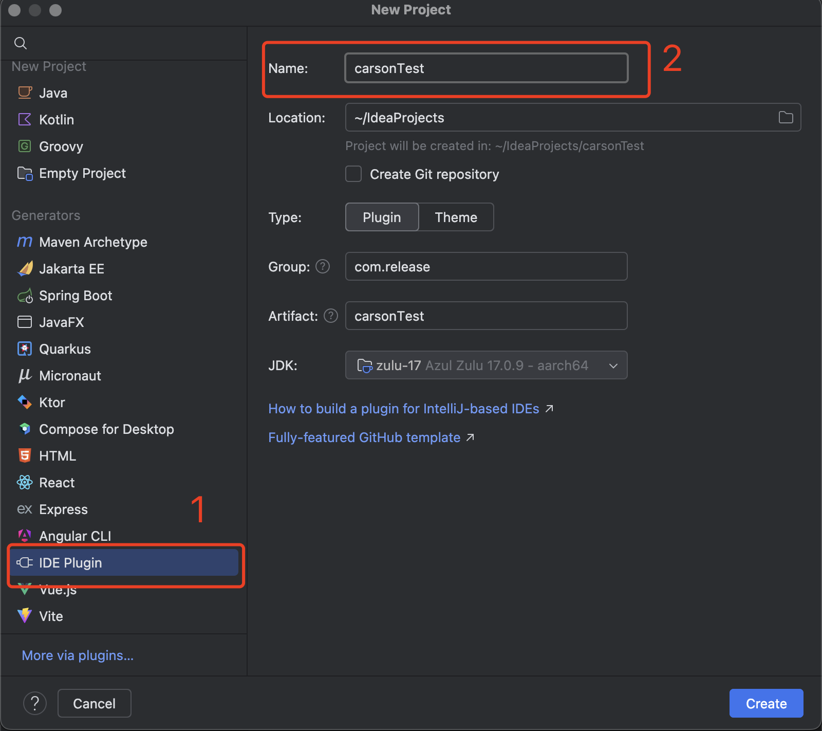Viewport: 822px width, 731px height.
Task: Select Compose for Desktop label
Action: [x=107, y=429]
